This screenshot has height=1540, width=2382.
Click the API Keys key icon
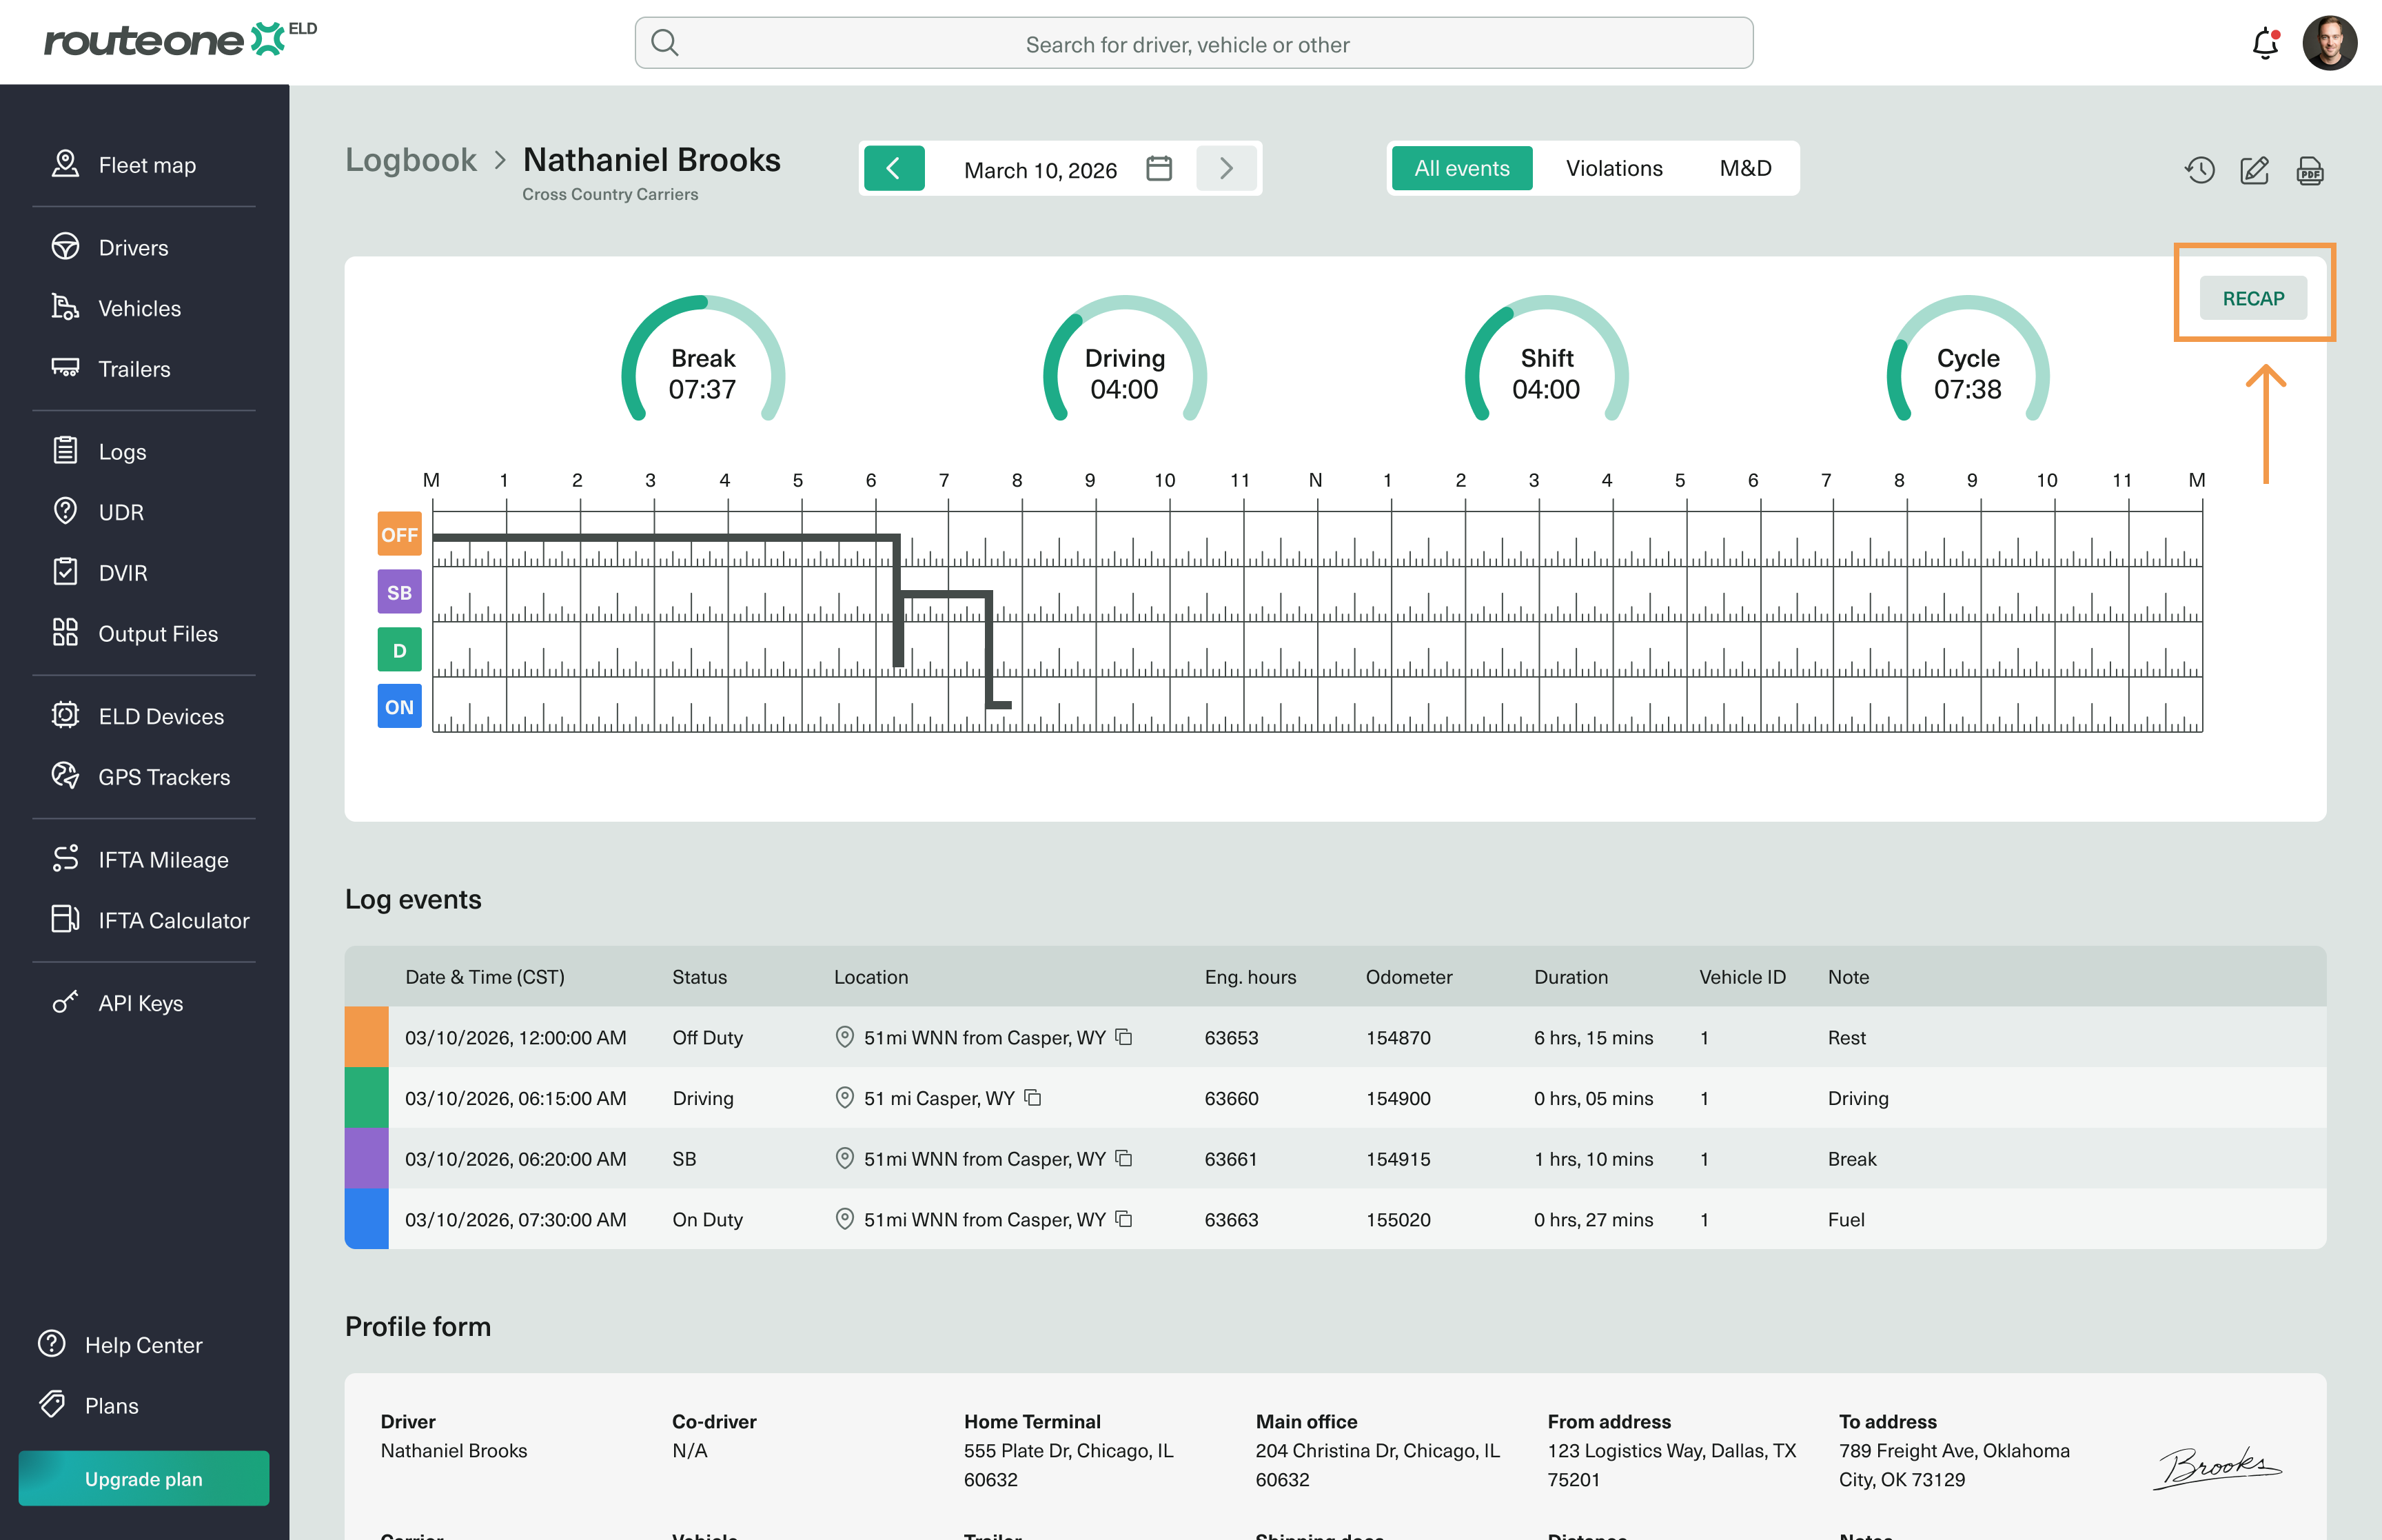tap(65, 1002)
